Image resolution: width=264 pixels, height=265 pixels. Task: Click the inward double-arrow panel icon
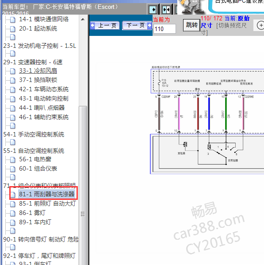pos(166,9)
